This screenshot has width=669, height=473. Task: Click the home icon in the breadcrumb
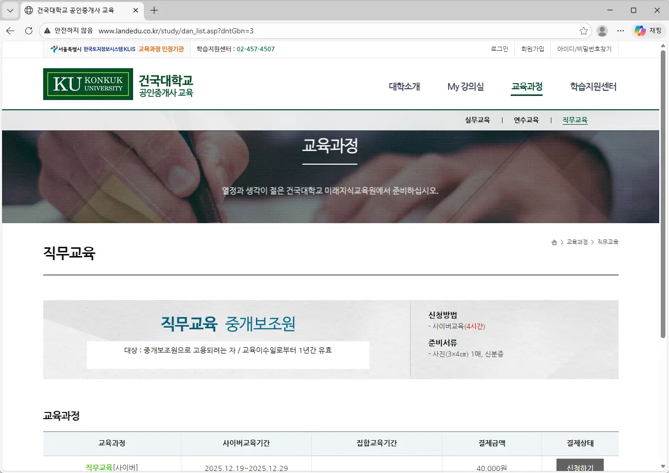[x=554, y=242]
